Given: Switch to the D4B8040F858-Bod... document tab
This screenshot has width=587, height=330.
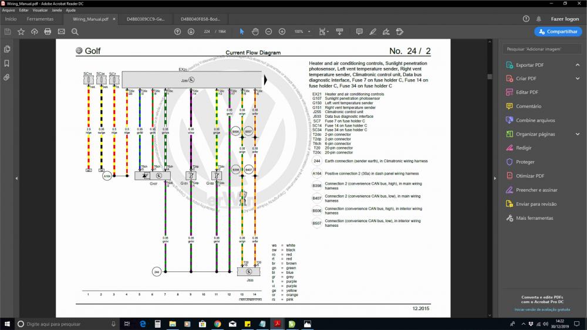Looking at the screenshot, I should click(201, 19).
